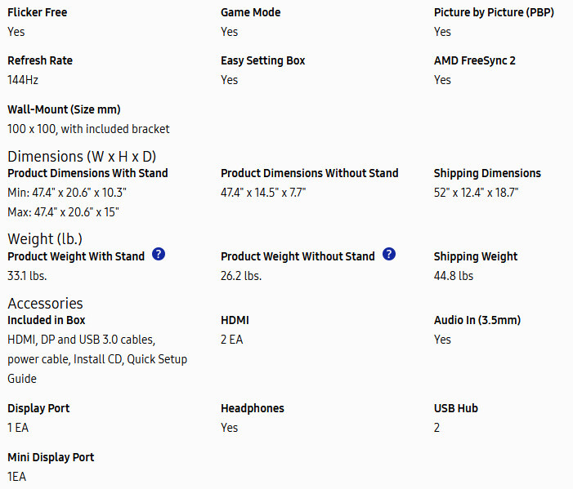
Task: Click the Audio In (3.5mm) label
Action: tap(477, 320)
